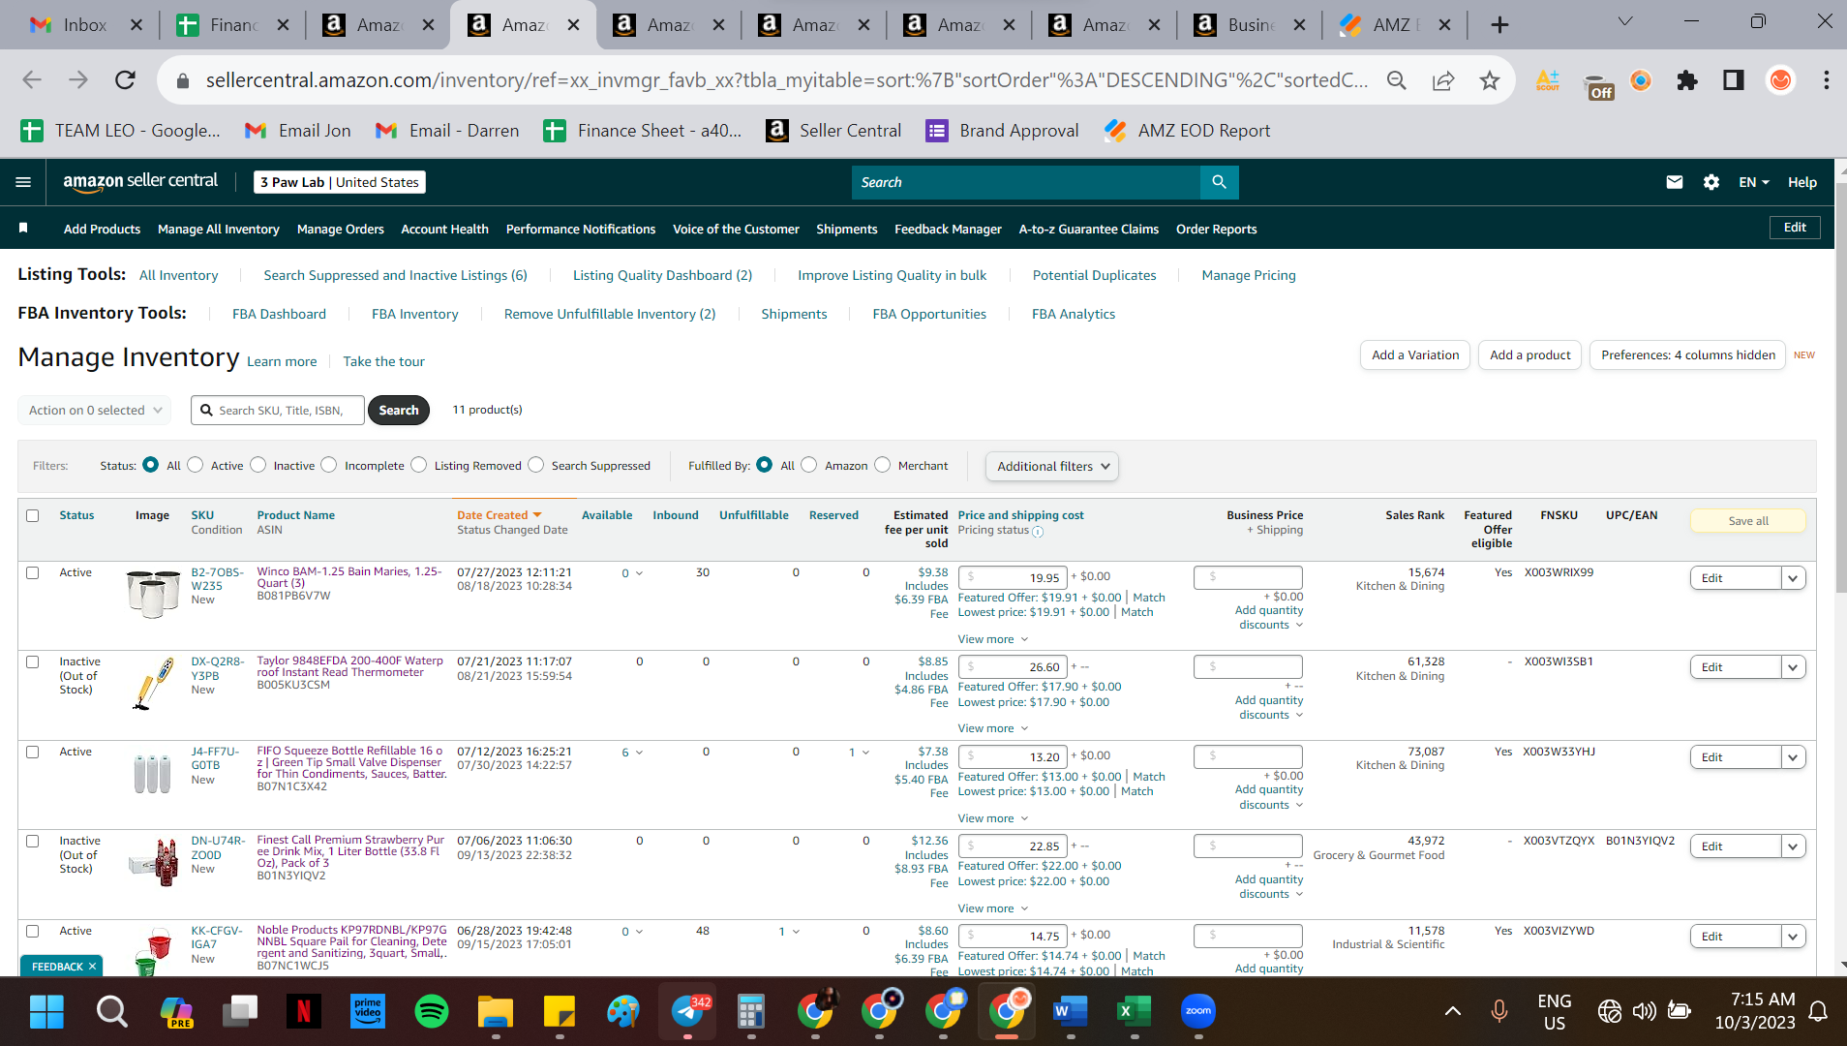Open Listing Quality Dashboard (2) link
This screenshot has width=1847, height=1046.
pos(662,275)
